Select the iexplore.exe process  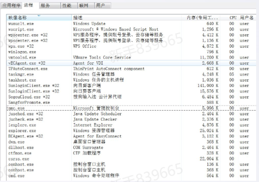click(x=131, y=125)
